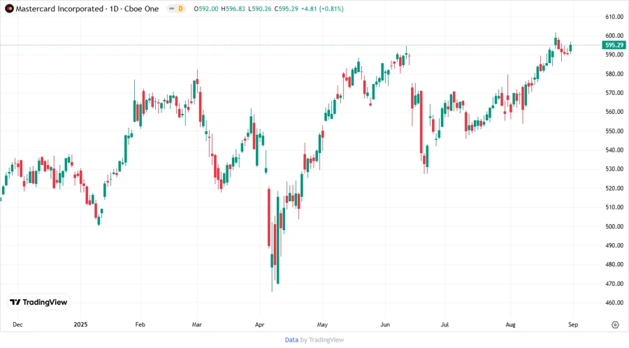This screenshot has height=348, width=629.
Task: Click the Mar label on time axis
Action: tap(196, 325)
